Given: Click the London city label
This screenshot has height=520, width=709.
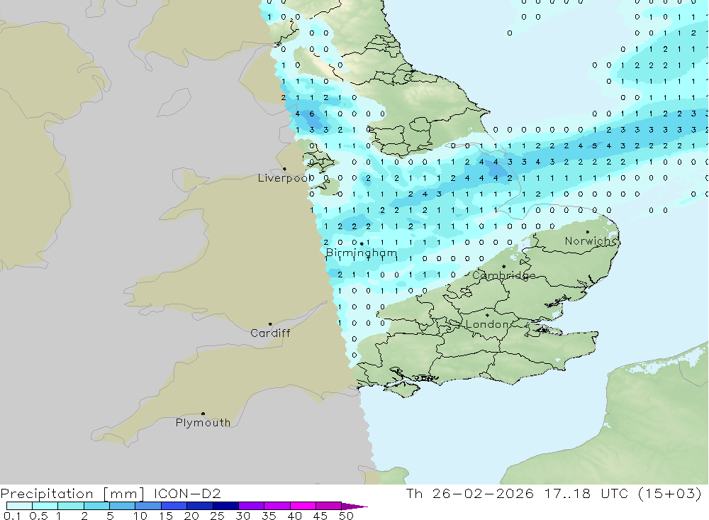Looking at the screenshot, I should (488, 324).
